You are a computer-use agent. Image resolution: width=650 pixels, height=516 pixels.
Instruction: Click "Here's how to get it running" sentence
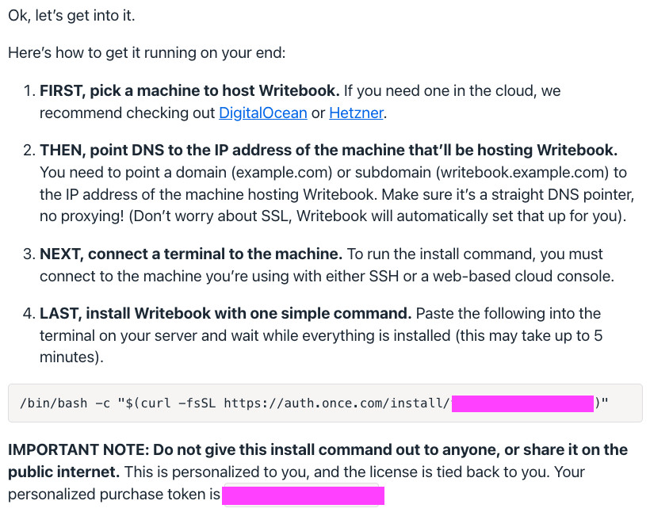146,54
